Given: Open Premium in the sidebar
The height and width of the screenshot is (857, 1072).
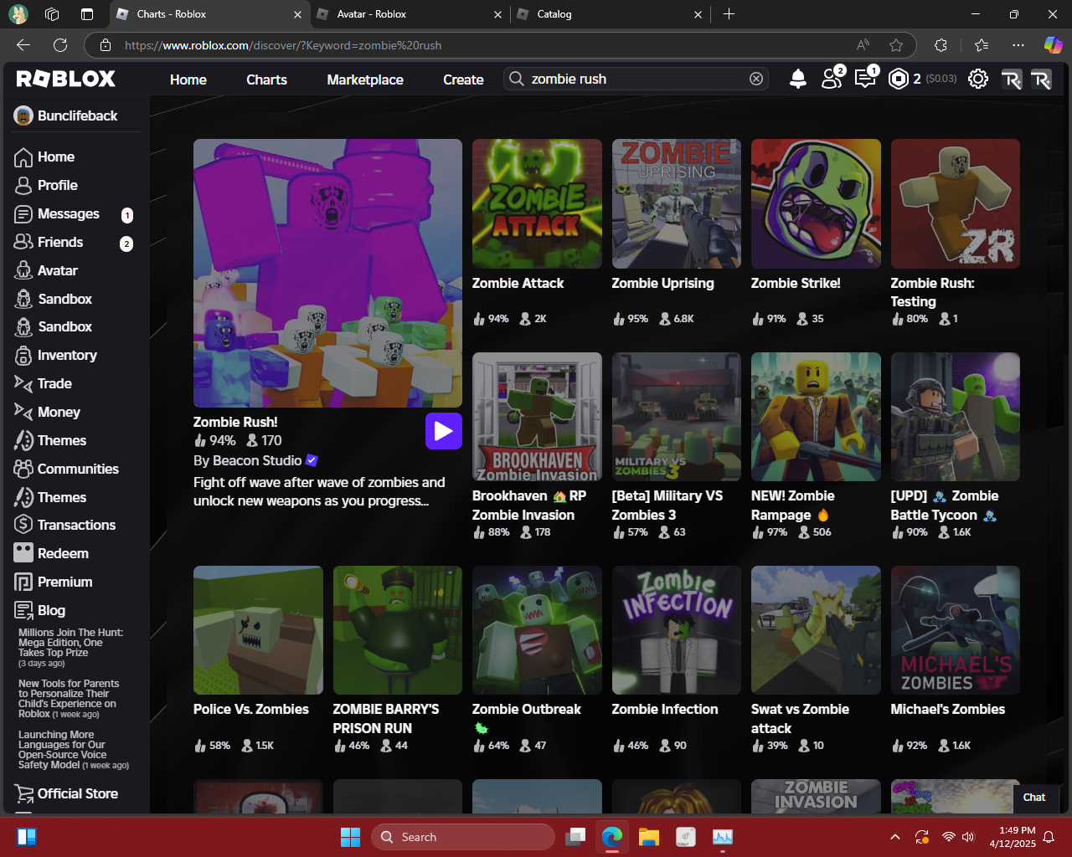Looking at the screenshot, I should pyautogui.click(x=54, y=582).
